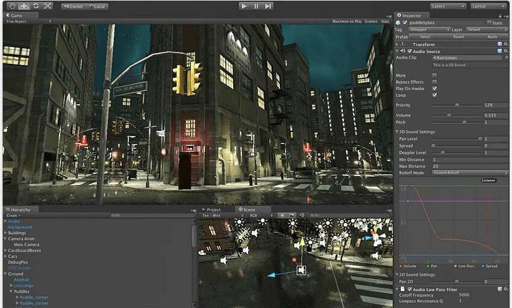The height and width of the screenshot is (308, 512).
Task: Open the Rolloff Mode dropdown
Action: (470, 172)
